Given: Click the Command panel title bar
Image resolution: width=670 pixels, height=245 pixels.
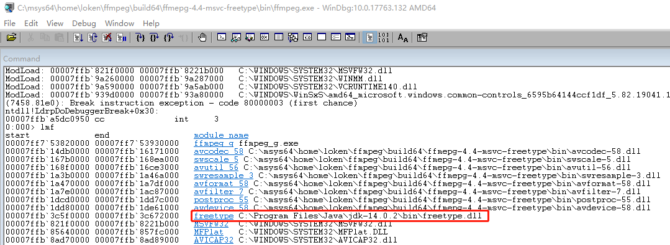Looking at the screenshot, I should pyautogui.click(x=335, y=58).
